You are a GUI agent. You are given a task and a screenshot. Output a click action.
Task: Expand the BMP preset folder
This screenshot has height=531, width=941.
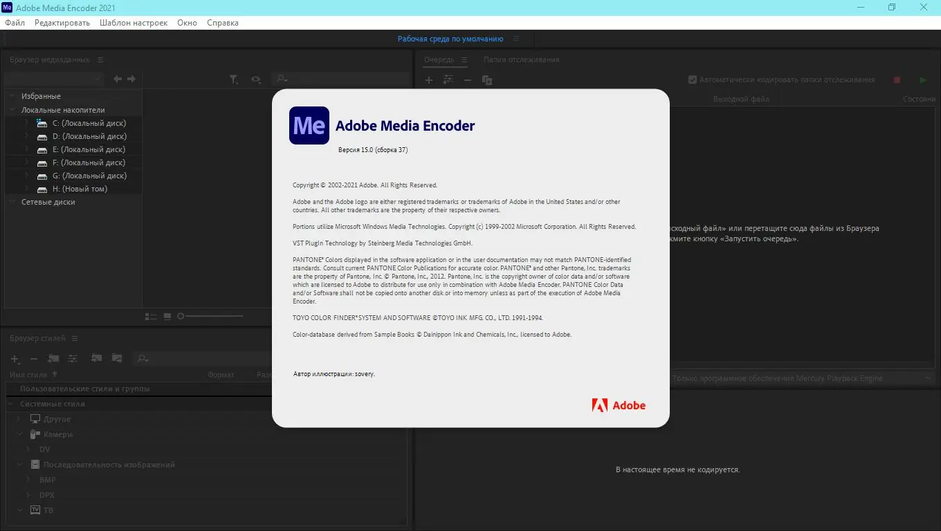28,480
